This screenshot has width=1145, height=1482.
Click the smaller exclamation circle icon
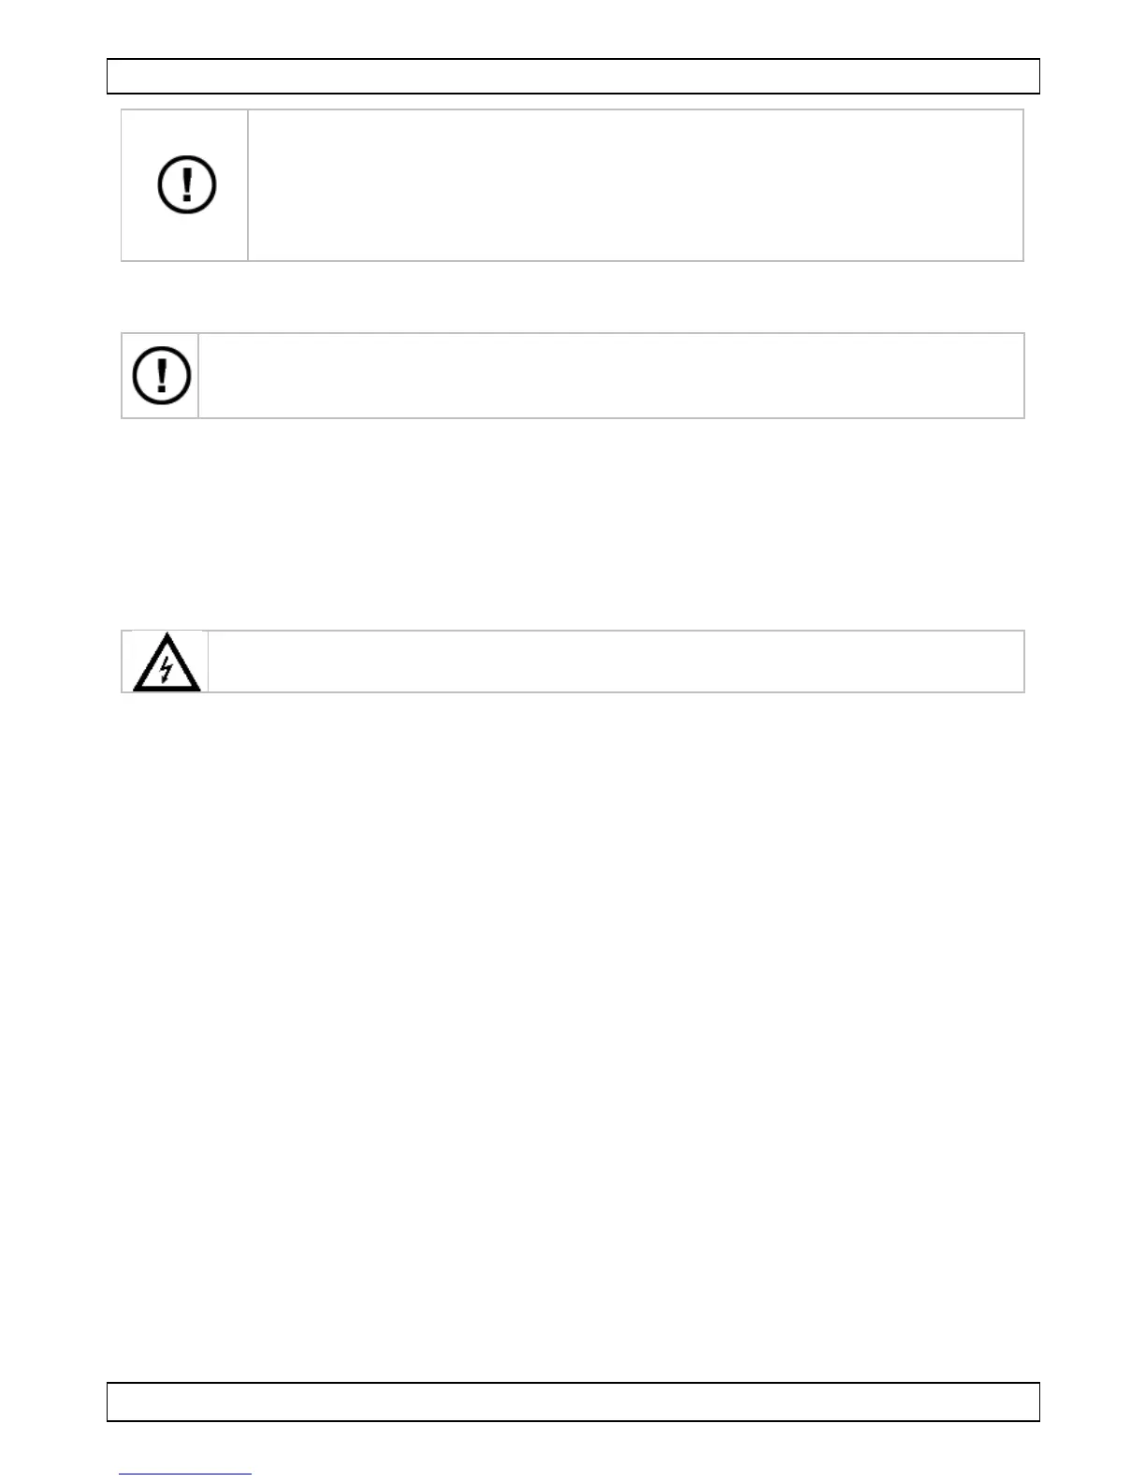(x=162, y=375)
